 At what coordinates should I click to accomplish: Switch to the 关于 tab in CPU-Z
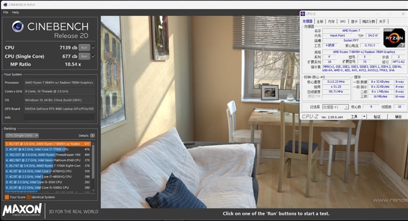point(382,21)
